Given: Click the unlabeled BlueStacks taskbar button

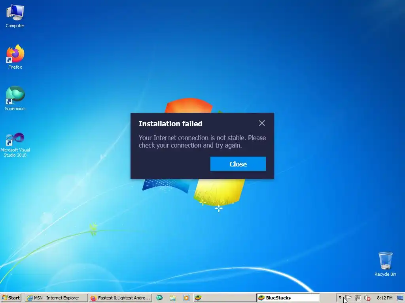Looking at the screenshot, I should coord(224,298).
